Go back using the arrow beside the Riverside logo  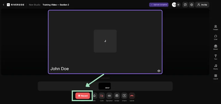coord(3,5)
